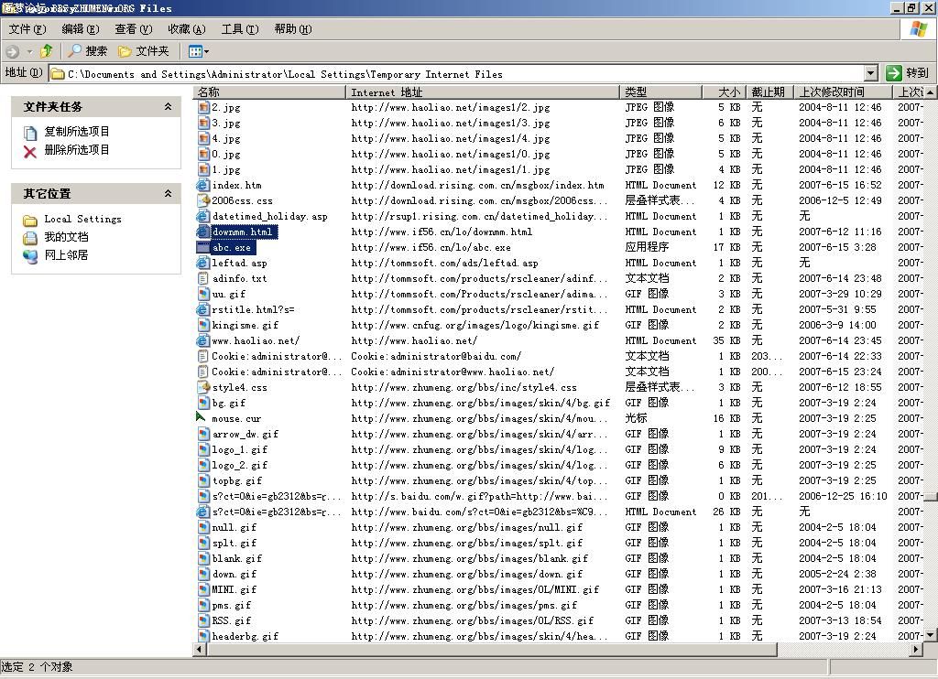The image size is (938, 679).
Task: Click the Network Neighborhood globe icon
Action: (x=30, y=256)
